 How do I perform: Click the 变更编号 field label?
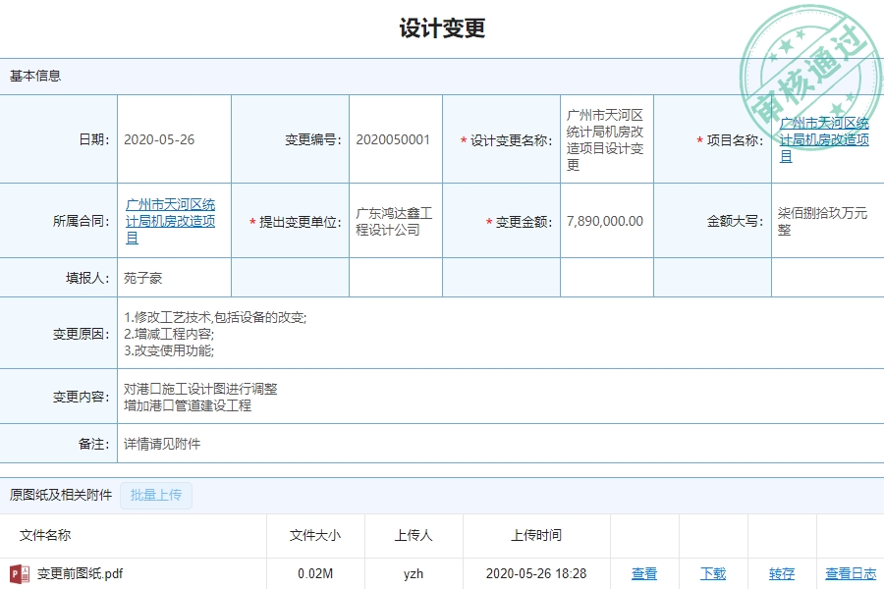click(313, 139)
